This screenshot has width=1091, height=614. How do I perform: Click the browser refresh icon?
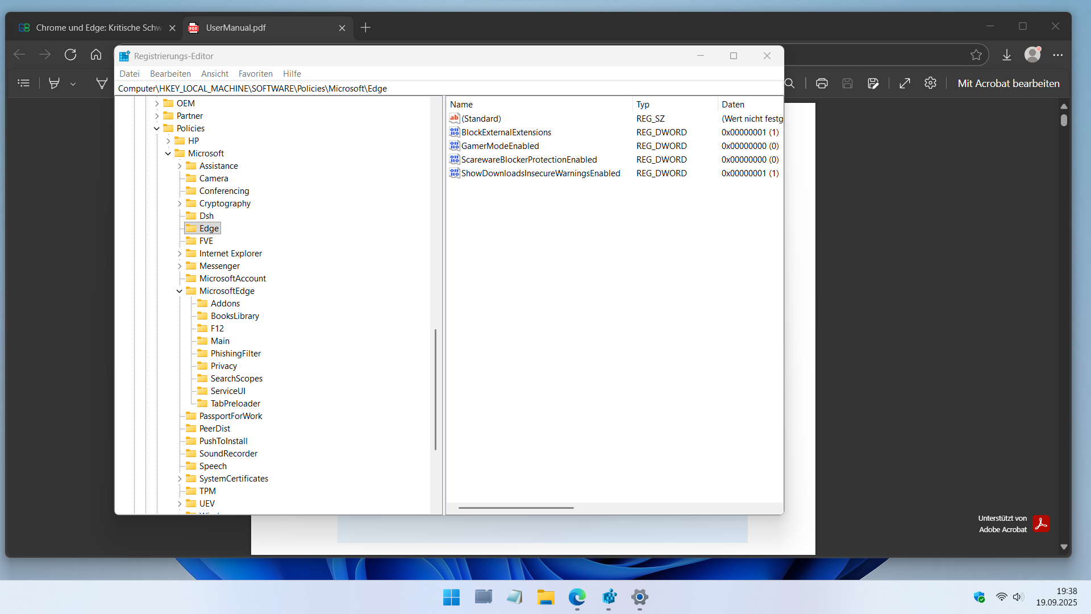click(x=70, y=55)
